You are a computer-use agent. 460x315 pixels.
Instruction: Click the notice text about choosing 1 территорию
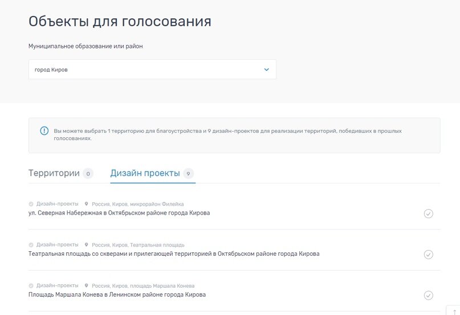click(227, 134)
